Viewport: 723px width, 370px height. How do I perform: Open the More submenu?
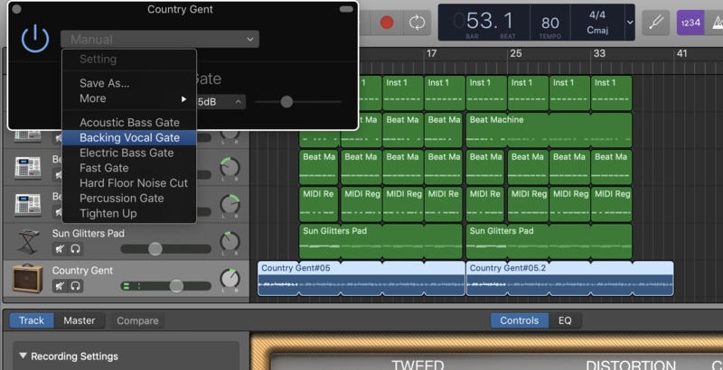point(129,98)
